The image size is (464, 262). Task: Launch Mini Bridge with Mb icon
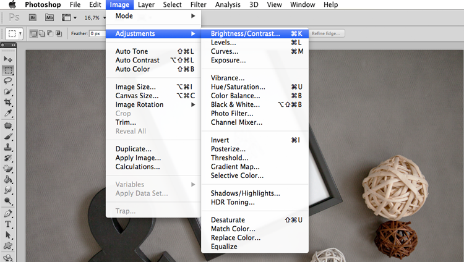[49, 18]
